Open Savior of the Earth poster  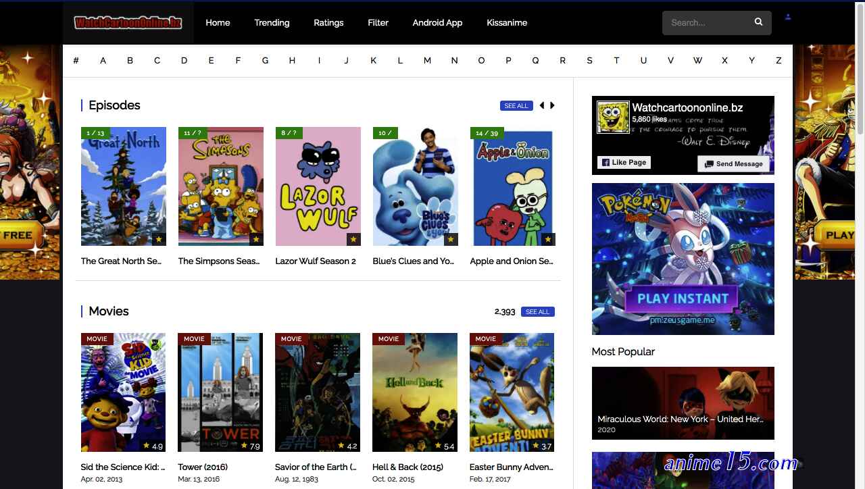click(318, 392)
